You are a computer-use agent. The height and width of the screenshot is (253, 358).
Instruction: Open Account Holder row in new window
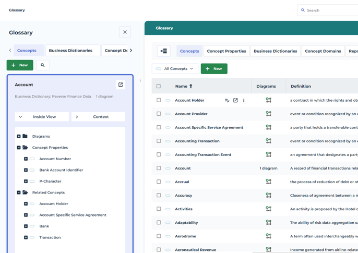tap(235, 101)
